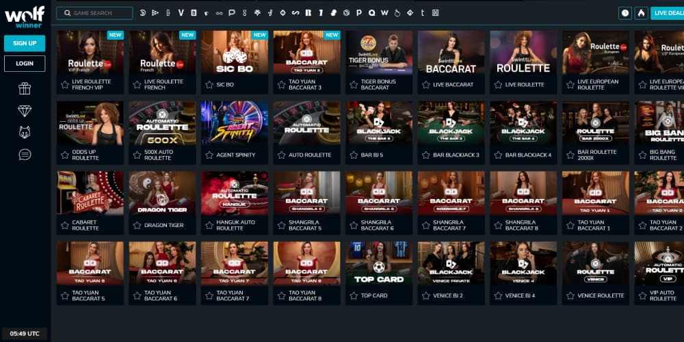Screen dimensions: 684x342
Task: Click the clock recently played icon
Action: pyautogui.click(x=625, y=13)
